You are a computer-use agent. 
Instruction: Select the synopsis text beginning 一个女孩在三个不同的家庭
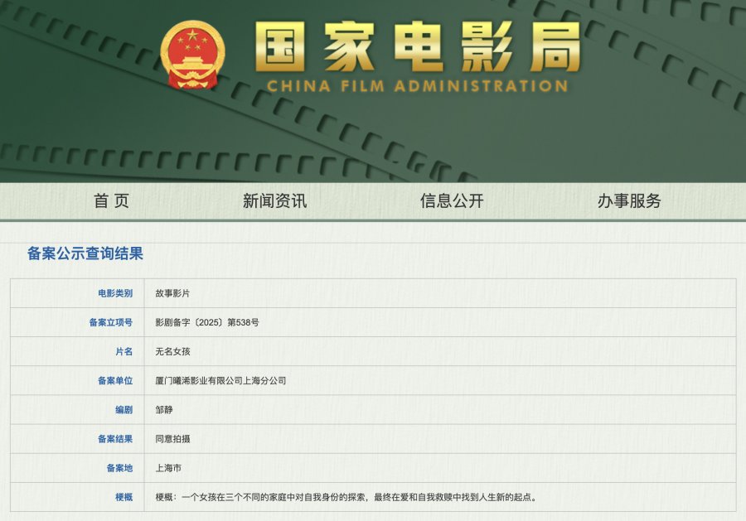(x=361, y=497)
